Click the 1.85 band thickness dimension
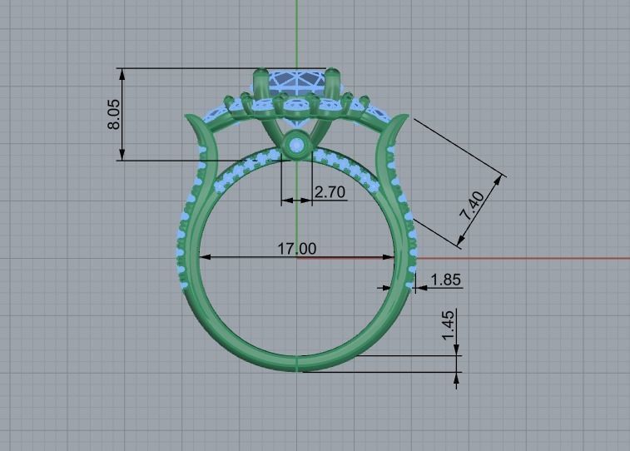 click(445, 280)
